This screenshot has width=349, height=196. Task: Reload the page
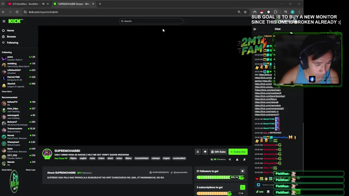point(17,12)
